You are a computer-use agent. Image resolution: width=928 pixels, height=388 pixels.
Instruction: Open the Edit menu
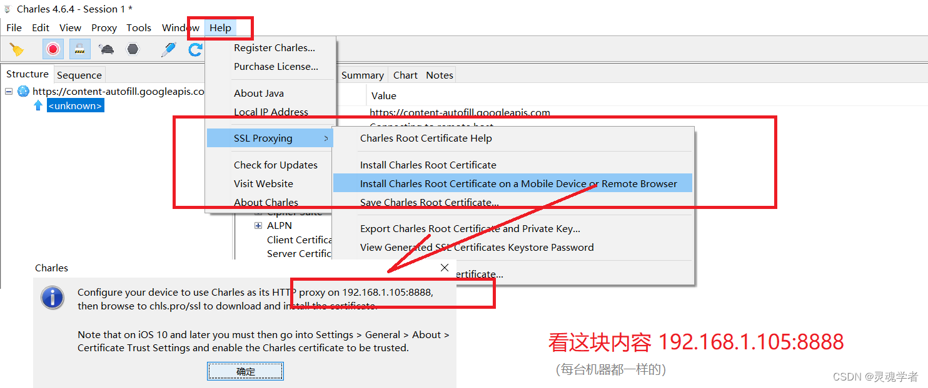tap(41, 27)
